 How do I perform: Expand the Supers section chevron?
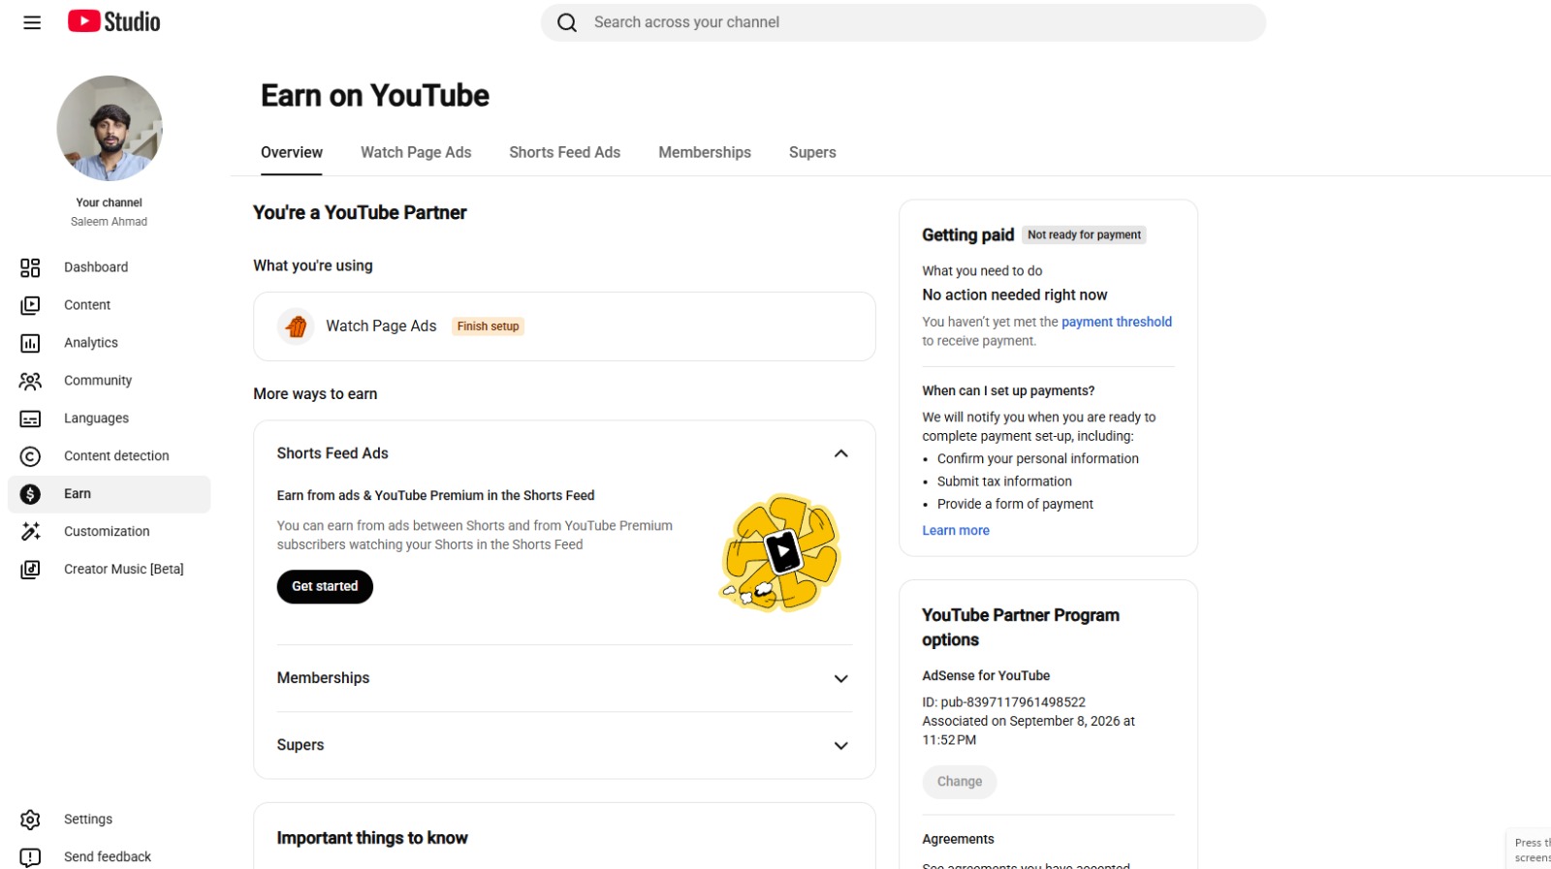(840, 745)
